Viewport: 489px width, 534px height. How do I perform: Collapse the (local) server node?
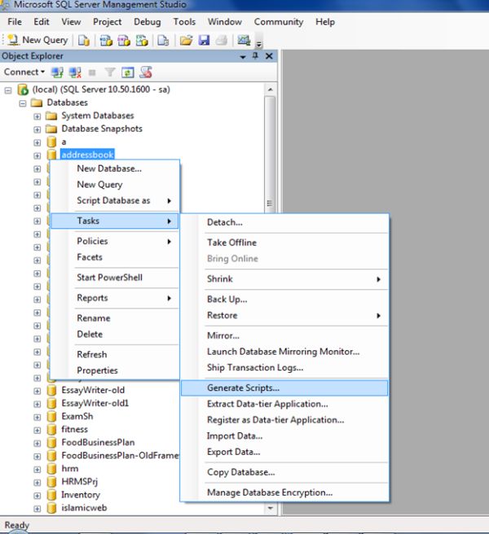pyautogui.click(x=8, y=90)
